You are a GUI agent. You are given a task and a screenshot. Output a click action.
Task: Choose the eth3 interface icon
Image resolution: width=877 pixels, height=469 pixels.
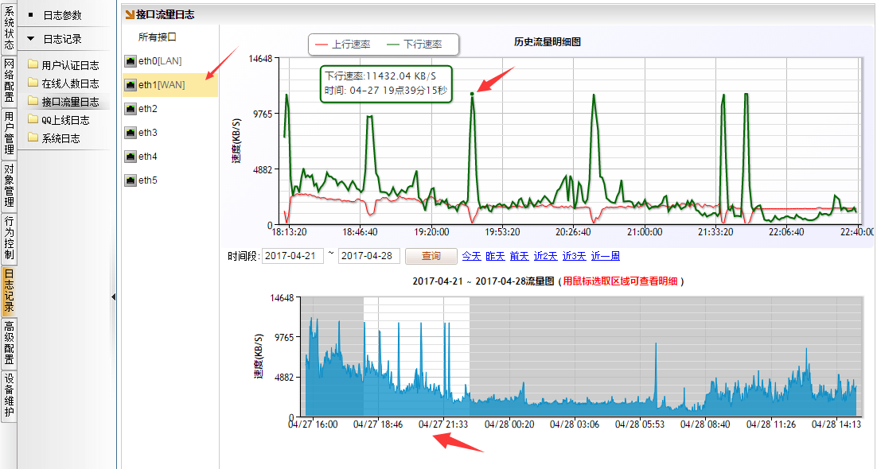point(131,133)
